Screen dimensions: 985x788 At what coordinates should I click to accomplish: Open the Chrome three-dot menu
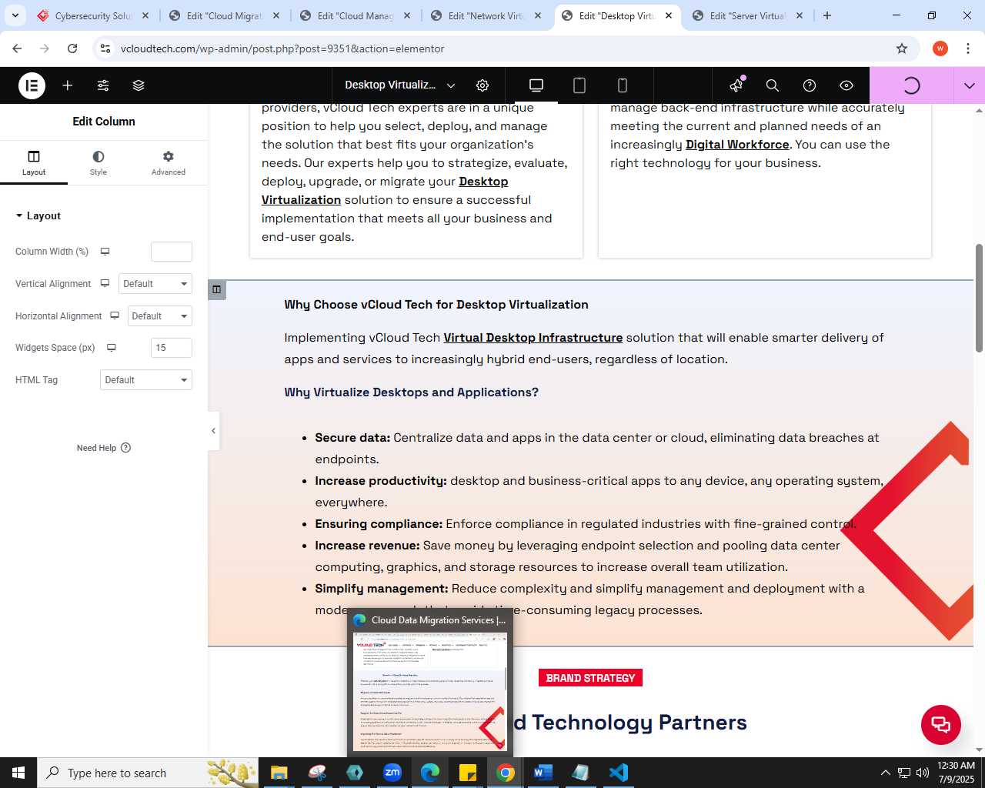coord(968,48)
